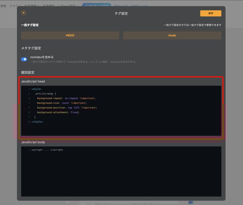This screenshot has height=205, width=243.
Task: Open the HEAD bulk tag settings
Action: [x=70, y=35]
